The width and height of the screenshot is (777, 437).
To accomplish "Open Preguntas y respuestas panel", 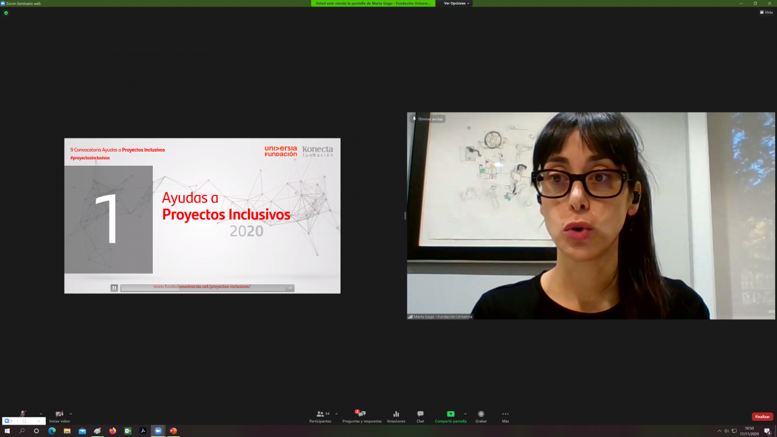I will [x=362, y=416].
